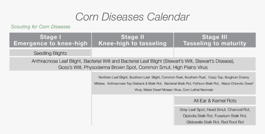Click the Corn Diseases Calendar title
265x134 pixels.
click(x=132, y=17)
